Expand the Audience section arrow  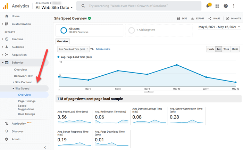(x=3, y=47)
